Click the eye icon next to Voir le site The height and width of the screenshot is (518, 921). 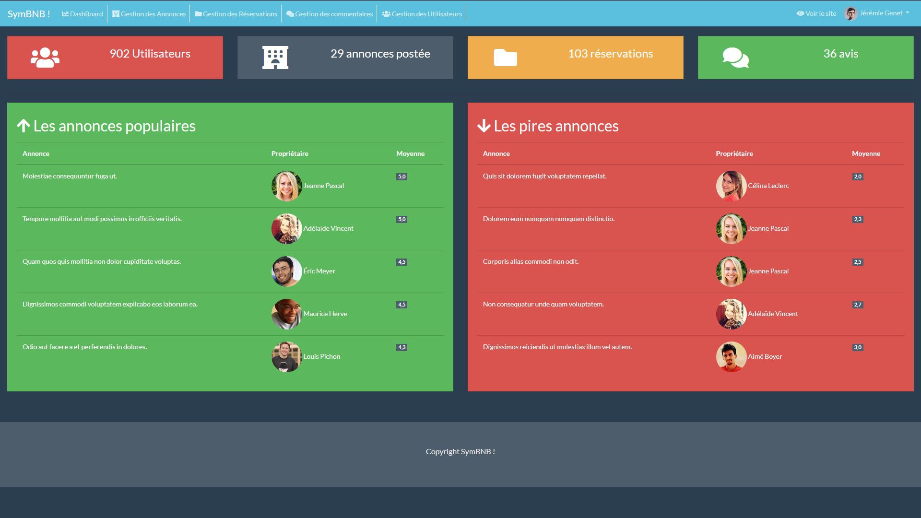(800, 14)
